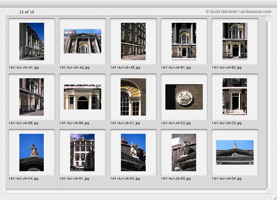The image size is (277, 200).
Task: Select thumbnail 1A1-AJ-JA-D3.jpg
Action: pyautogui.click(x=184, y=153)
